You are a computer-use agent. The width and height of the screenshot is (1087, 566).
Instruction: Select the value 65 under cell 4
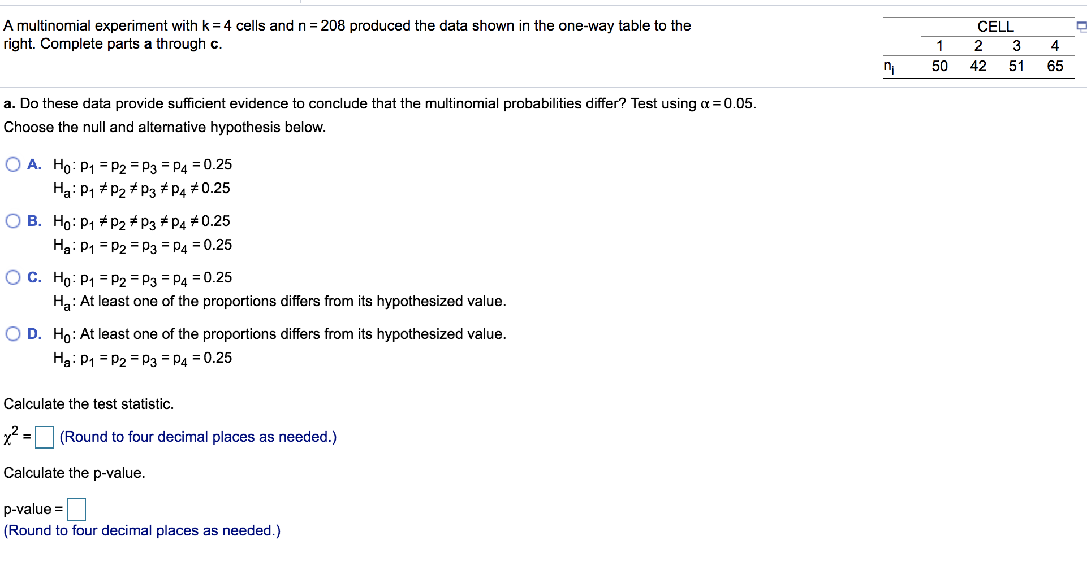point(1054,66)
